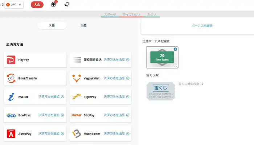Click the red 入金 deposit button in header
This screenshot has height=145, width=254.
[37, 5]
